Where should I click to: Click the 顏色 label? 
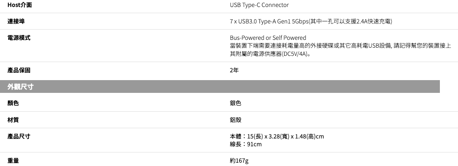tap(13, 103)
